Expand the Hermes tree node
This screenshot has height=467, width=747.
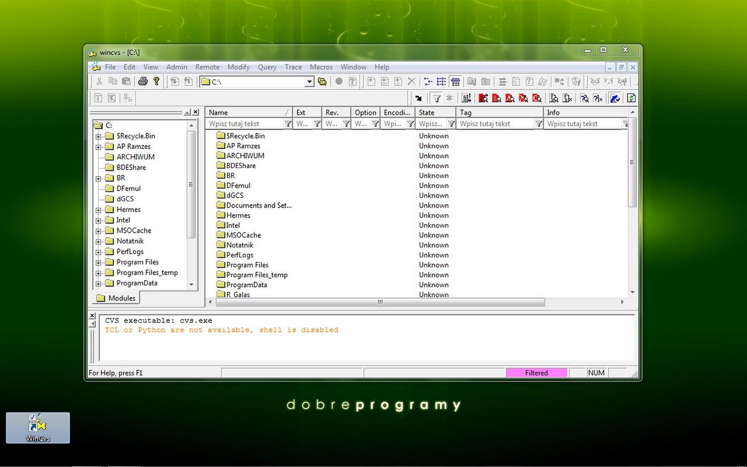pyautogui.click(x=99, y=210)
